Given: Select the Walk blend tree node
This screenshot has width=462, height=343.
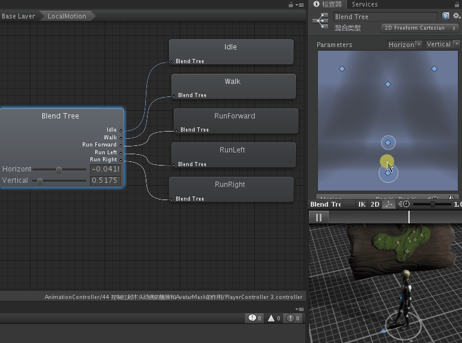Looking at the screenshot, I should coord(233,86).
